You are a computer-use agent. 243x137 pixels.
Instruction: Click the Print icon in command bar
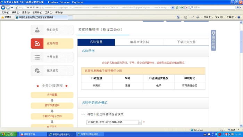tap(198, 17)
